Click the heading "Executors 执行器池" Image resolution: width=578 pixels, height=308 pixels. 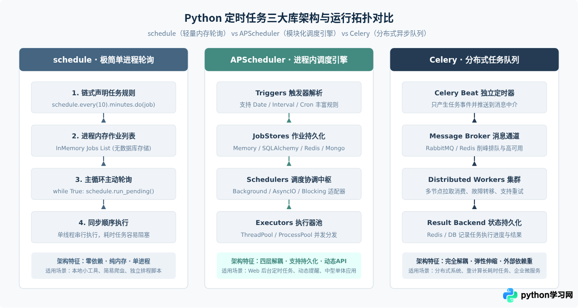[x=289, y=223]
